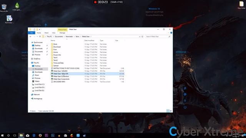
Task: Open Cortana search circle on taskbar
Action: [x=8, y=135]
